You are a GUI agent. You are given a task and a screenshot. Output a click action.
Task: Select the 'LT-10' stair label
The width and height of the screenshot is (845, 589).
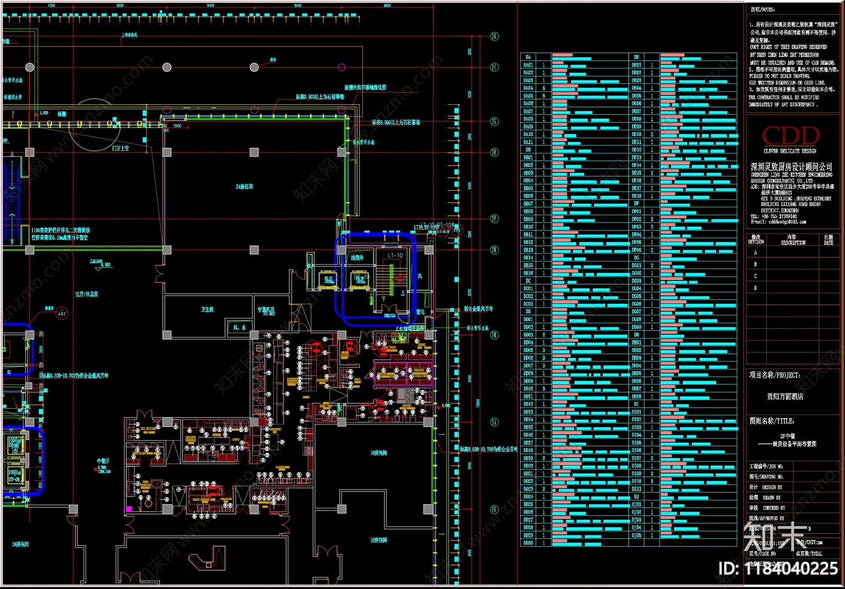(x=395, y=256)
